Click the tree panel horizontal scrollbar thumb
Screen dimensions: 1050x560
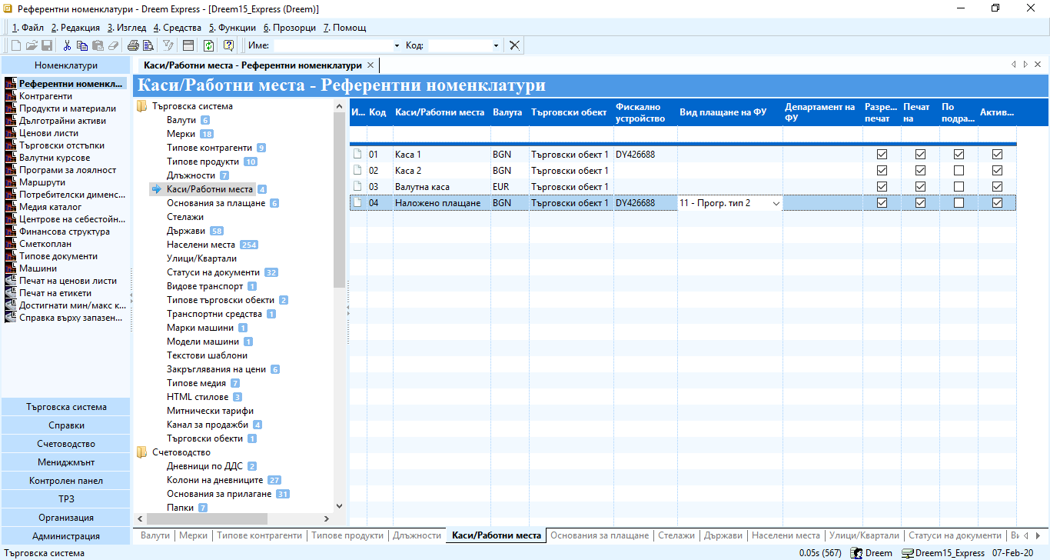click(x=207, y=519)
